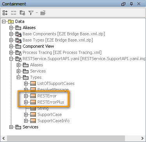Click the right scroll arrow

(x=142, y=138)
